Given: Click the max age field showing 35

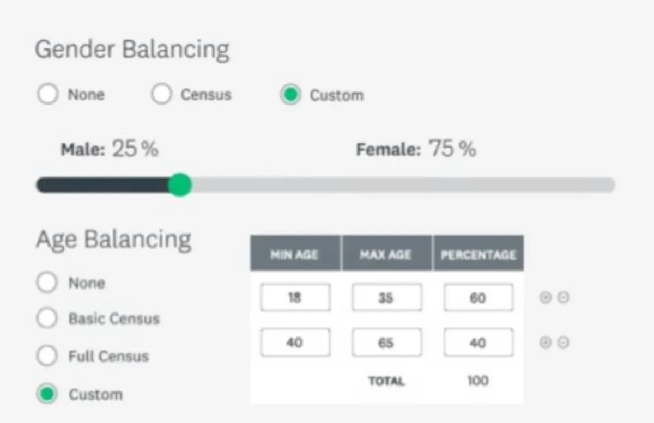Looking at the screenshot, I should click(386, 298).
